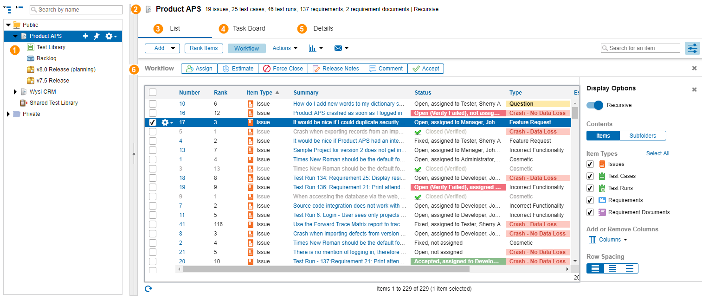
Task: Switch to the Task Board tab
Action: (x=249, y=29)
